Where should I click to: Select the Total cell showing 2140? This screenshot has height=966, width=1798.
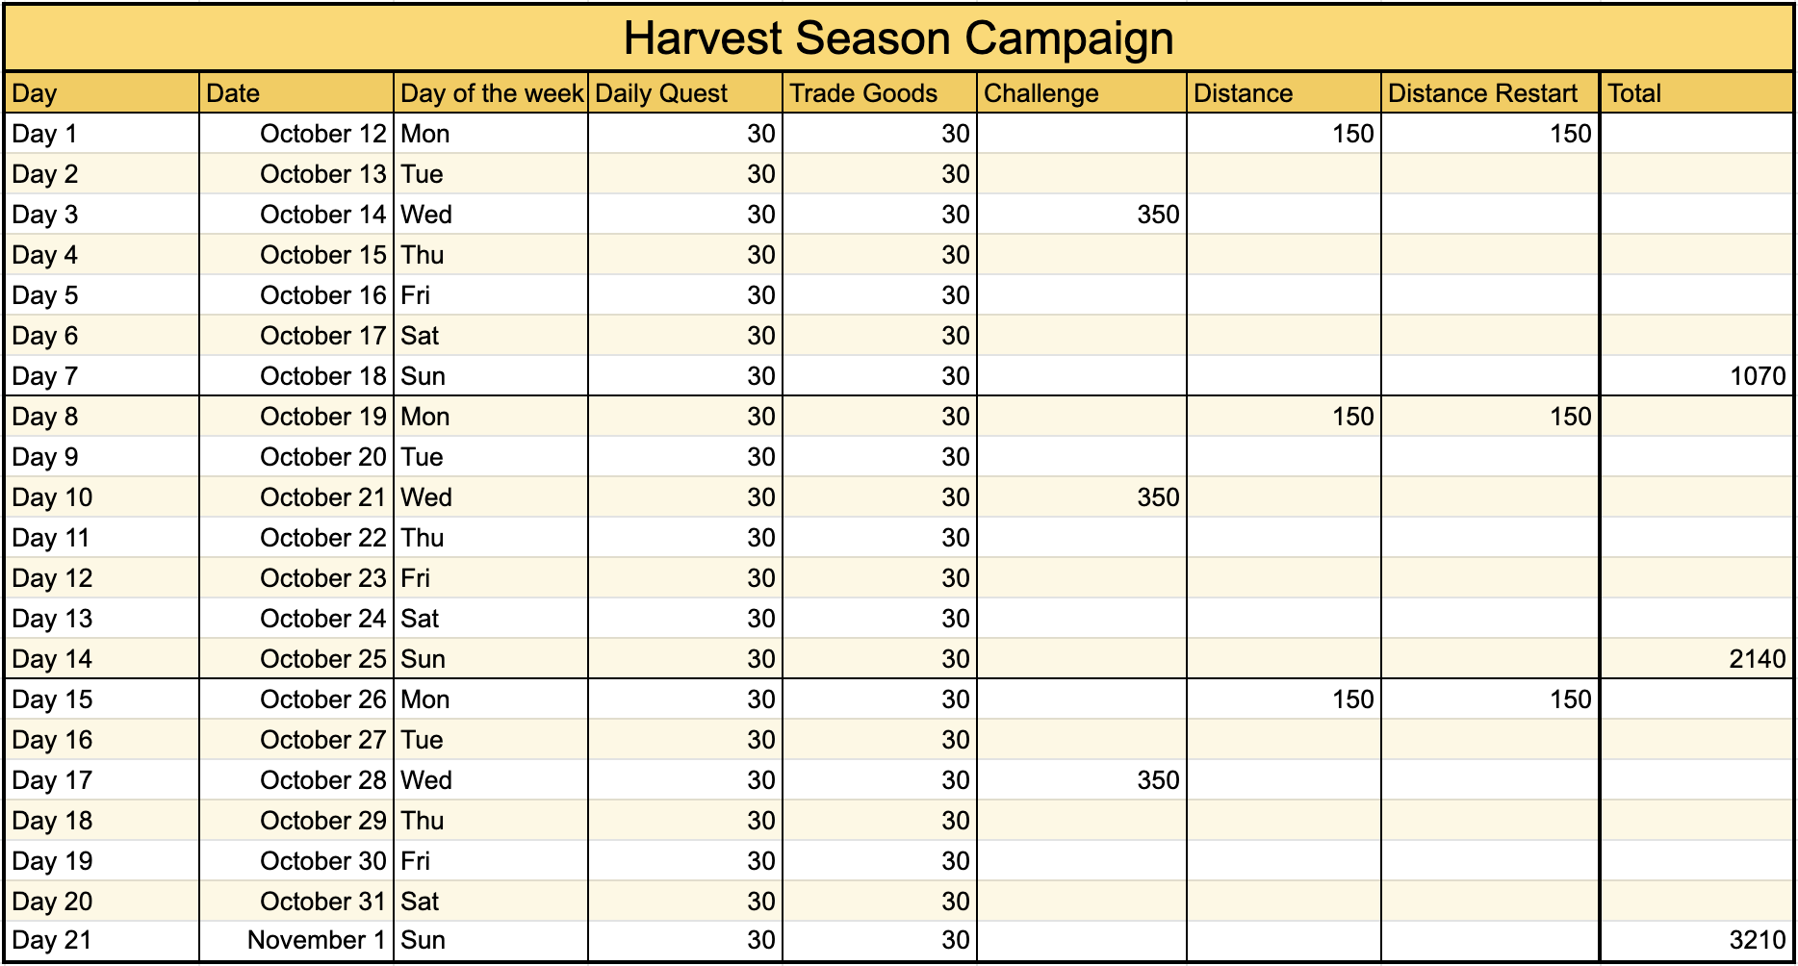(1697, 659)
